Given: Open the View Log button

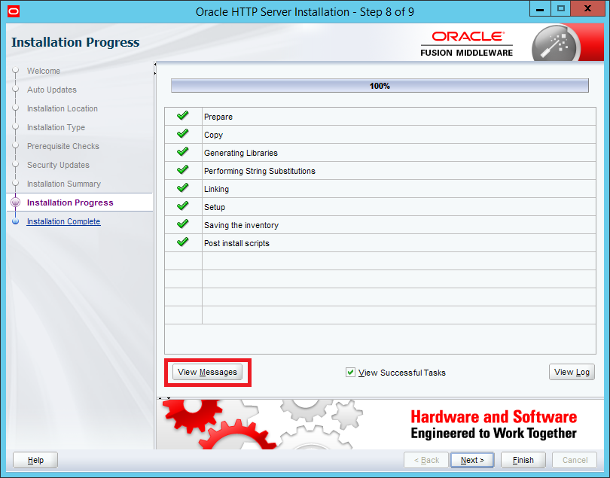Looking at the screenshot, I should 572,372.
